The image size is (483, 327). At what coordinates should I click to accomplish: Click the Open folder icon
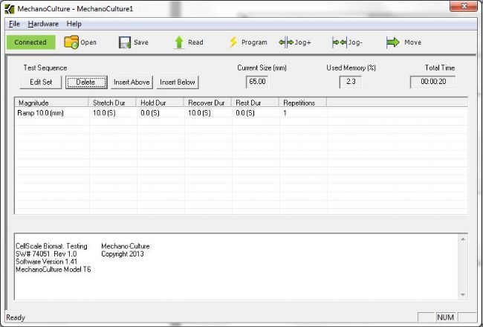click(71, 42)
